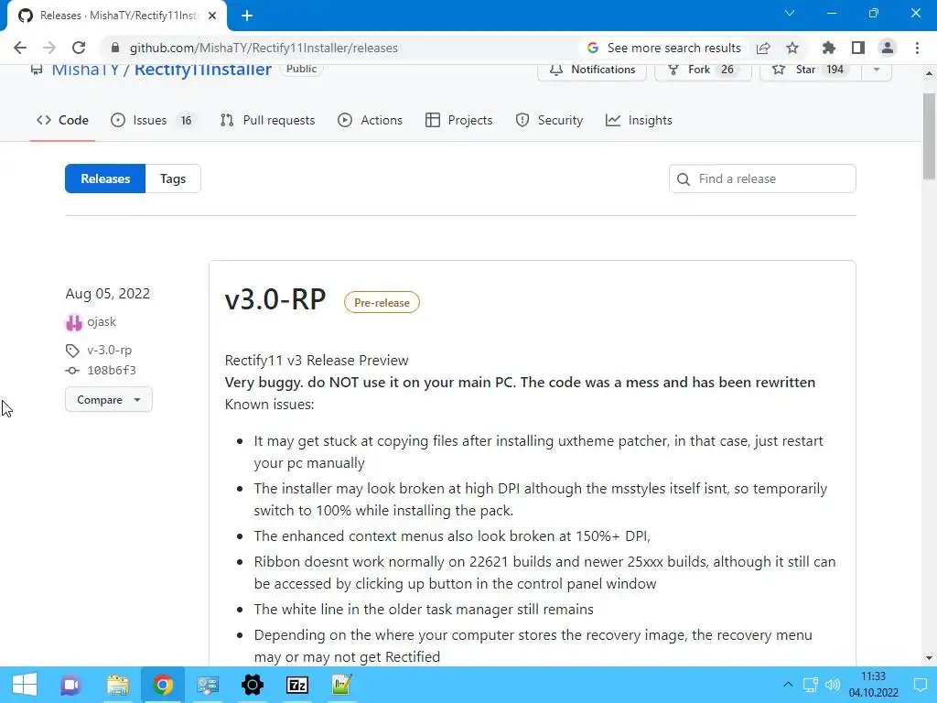Switch to Tags view
Screen dimensions: 937x703
coord(173,178)
